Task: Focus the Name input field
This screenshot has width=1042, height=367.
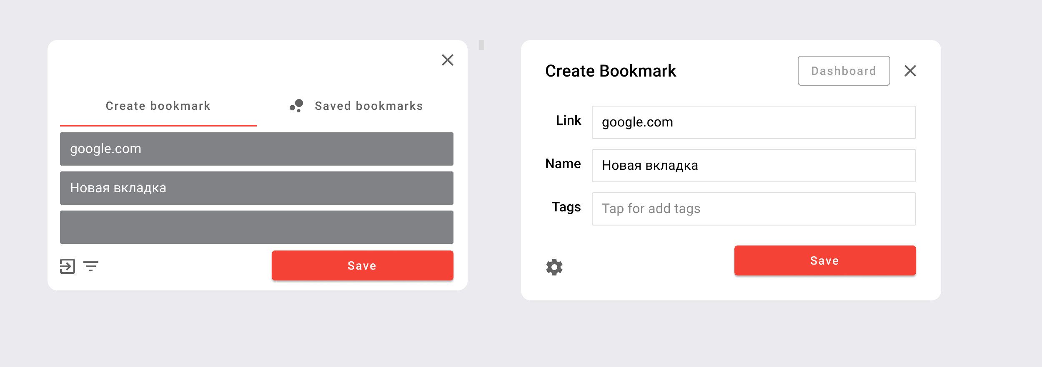Action: tap(754, 166)
